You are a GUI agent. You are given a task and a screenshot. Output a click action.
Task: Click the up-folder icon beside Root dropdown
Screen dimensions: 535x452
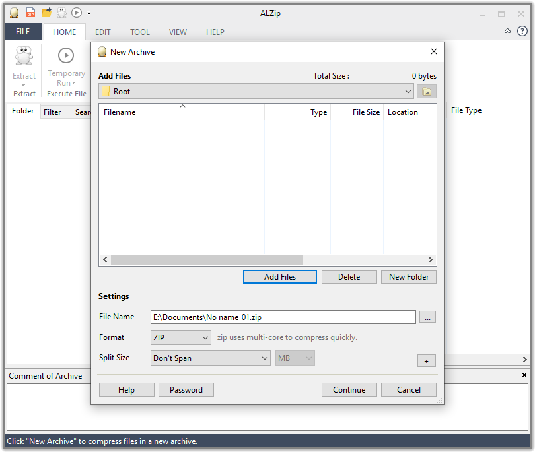point(427,91)
